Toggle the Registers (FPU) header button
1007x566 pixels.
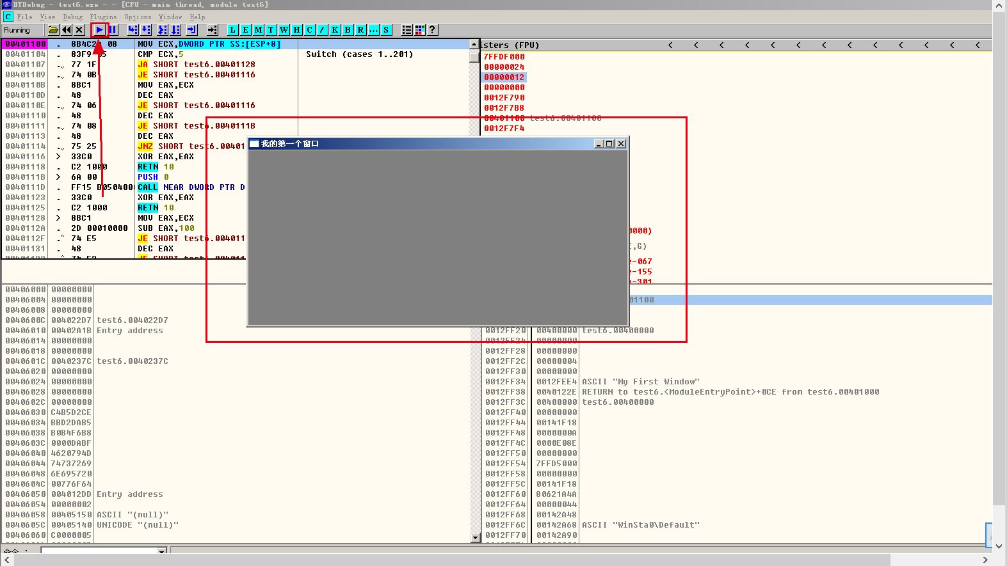pos(509,45)
